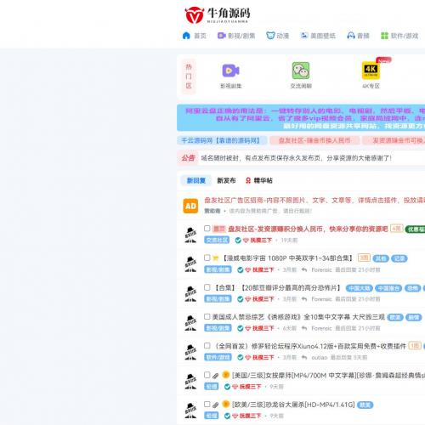
Task: Switch to the 新回复 tab
Action: [x=196, y=180]
